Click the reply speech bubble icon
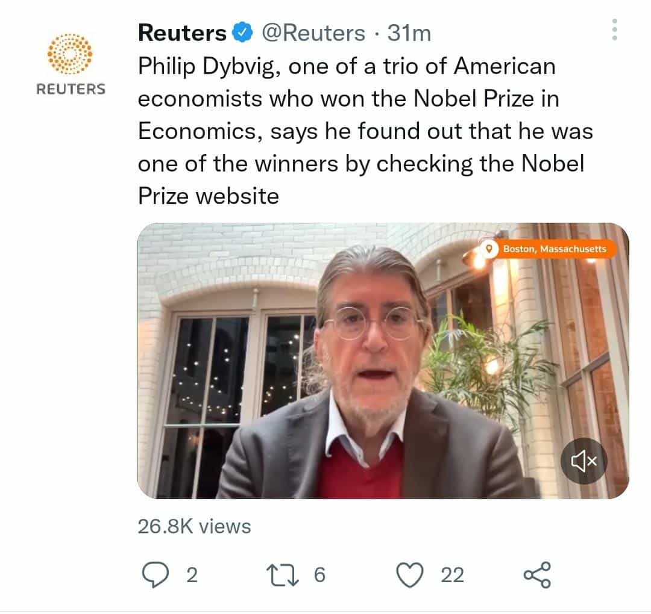 pyautogui.click(x=156, y=575)
